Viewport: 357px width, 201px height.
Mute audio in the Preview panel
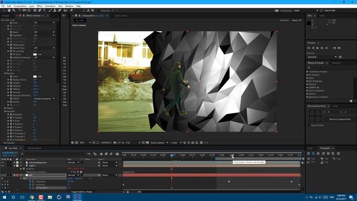pyautogui.click(x=339, y=48)
